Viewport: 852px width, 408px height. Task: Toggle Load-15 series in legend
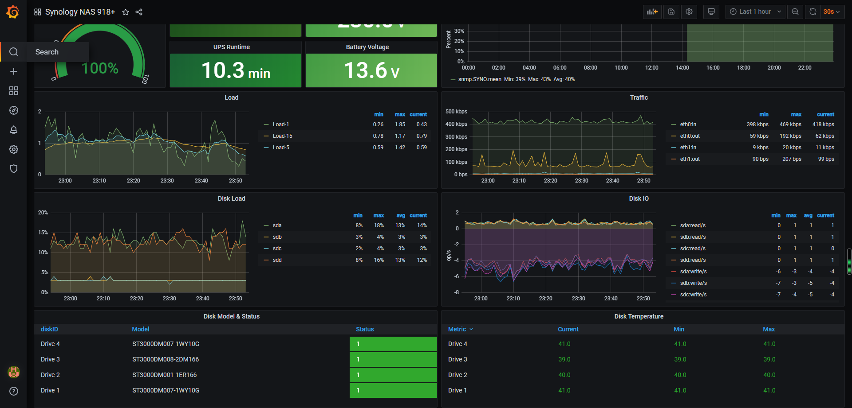(282, 136)
